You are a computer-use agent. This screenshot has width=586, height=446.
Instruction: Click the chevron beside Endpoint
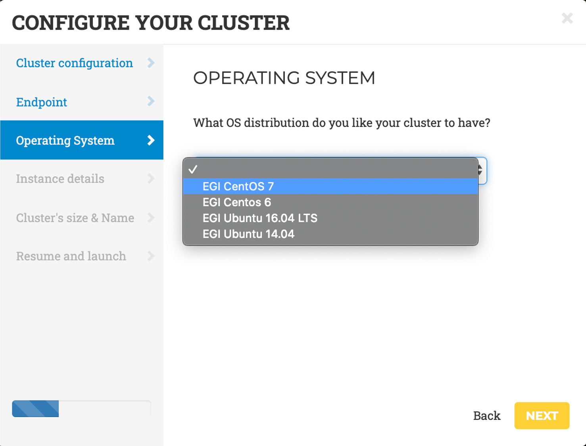tap(151, 101)
